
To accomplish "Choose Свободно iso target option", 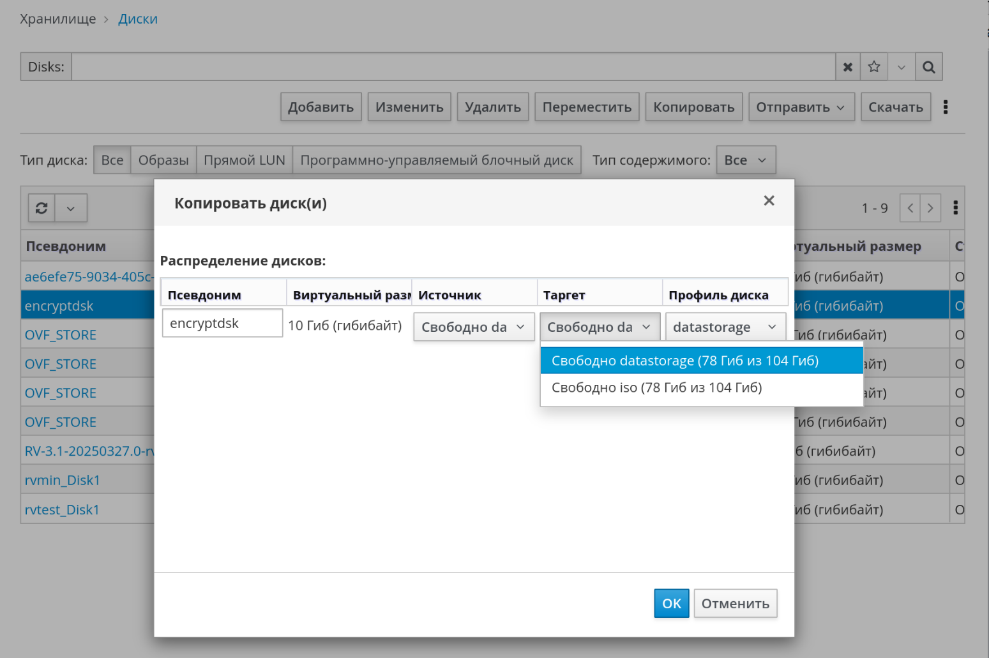I will 656,387.
